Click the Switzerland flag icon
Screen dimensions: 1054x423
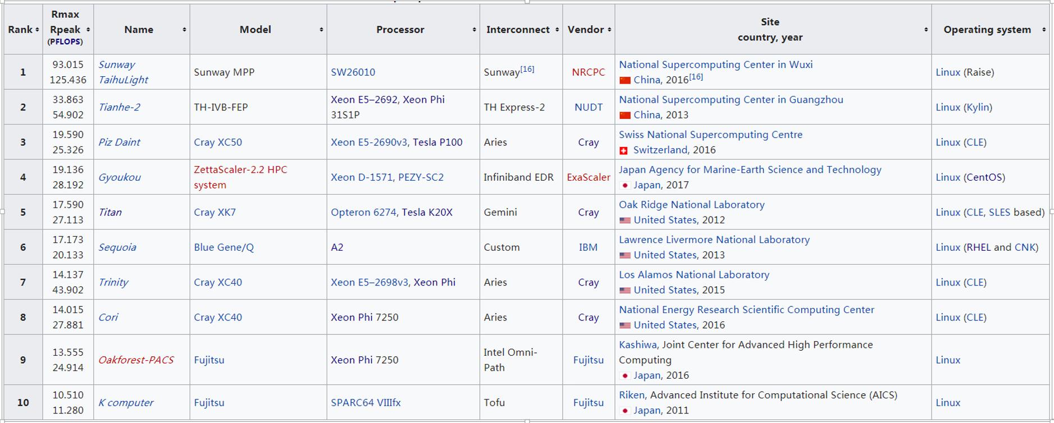click(624, 150)
